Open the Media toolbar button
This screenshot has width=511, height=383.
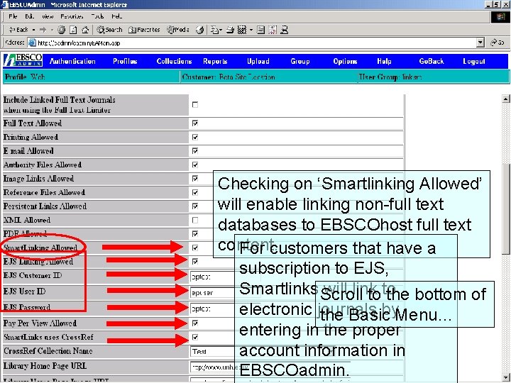178,30
